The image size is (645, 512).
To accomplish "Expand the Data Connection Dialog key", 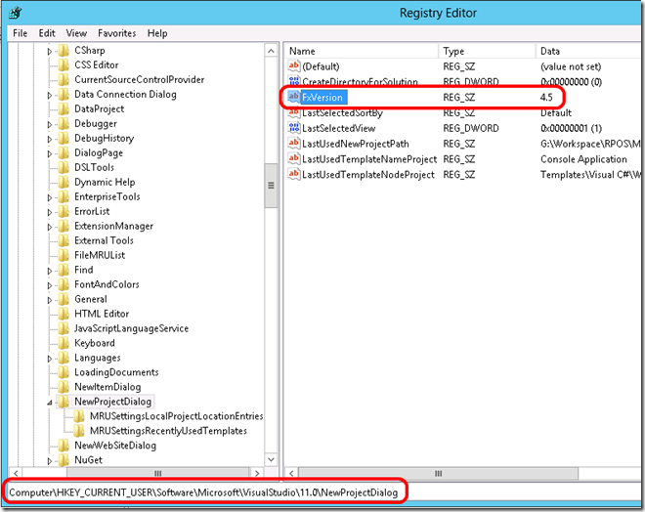I will (50, 96).
